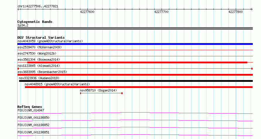This screenshot has width=261, height=139.
Task: Click the FOXJ3|NM_001198852 transcript label
Action: click(33, 125)
